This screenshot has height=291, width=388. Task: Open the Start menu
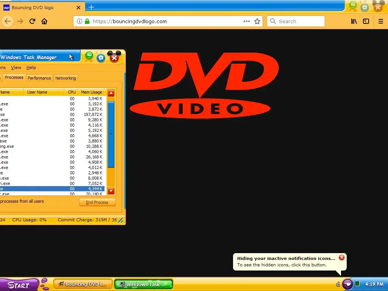pyautogui.click(x=19, y=285)
